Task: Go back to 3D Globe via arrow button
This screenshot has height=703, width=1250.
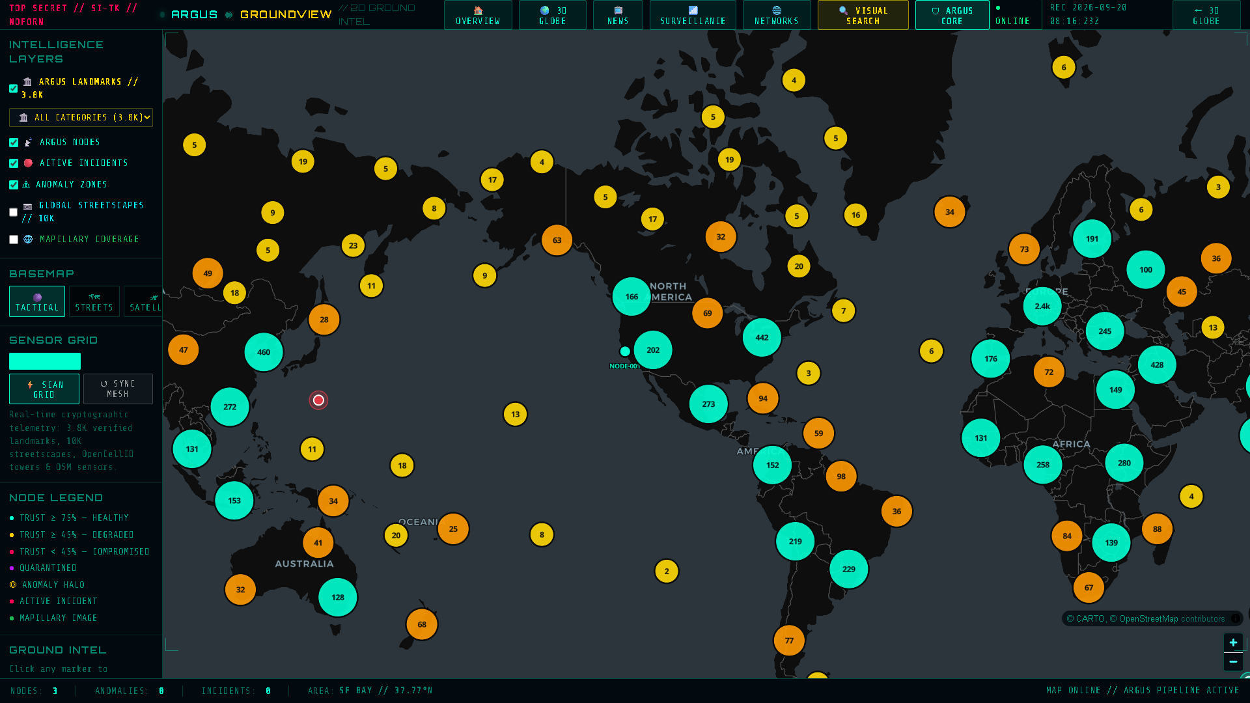Action: point(1206,15)
